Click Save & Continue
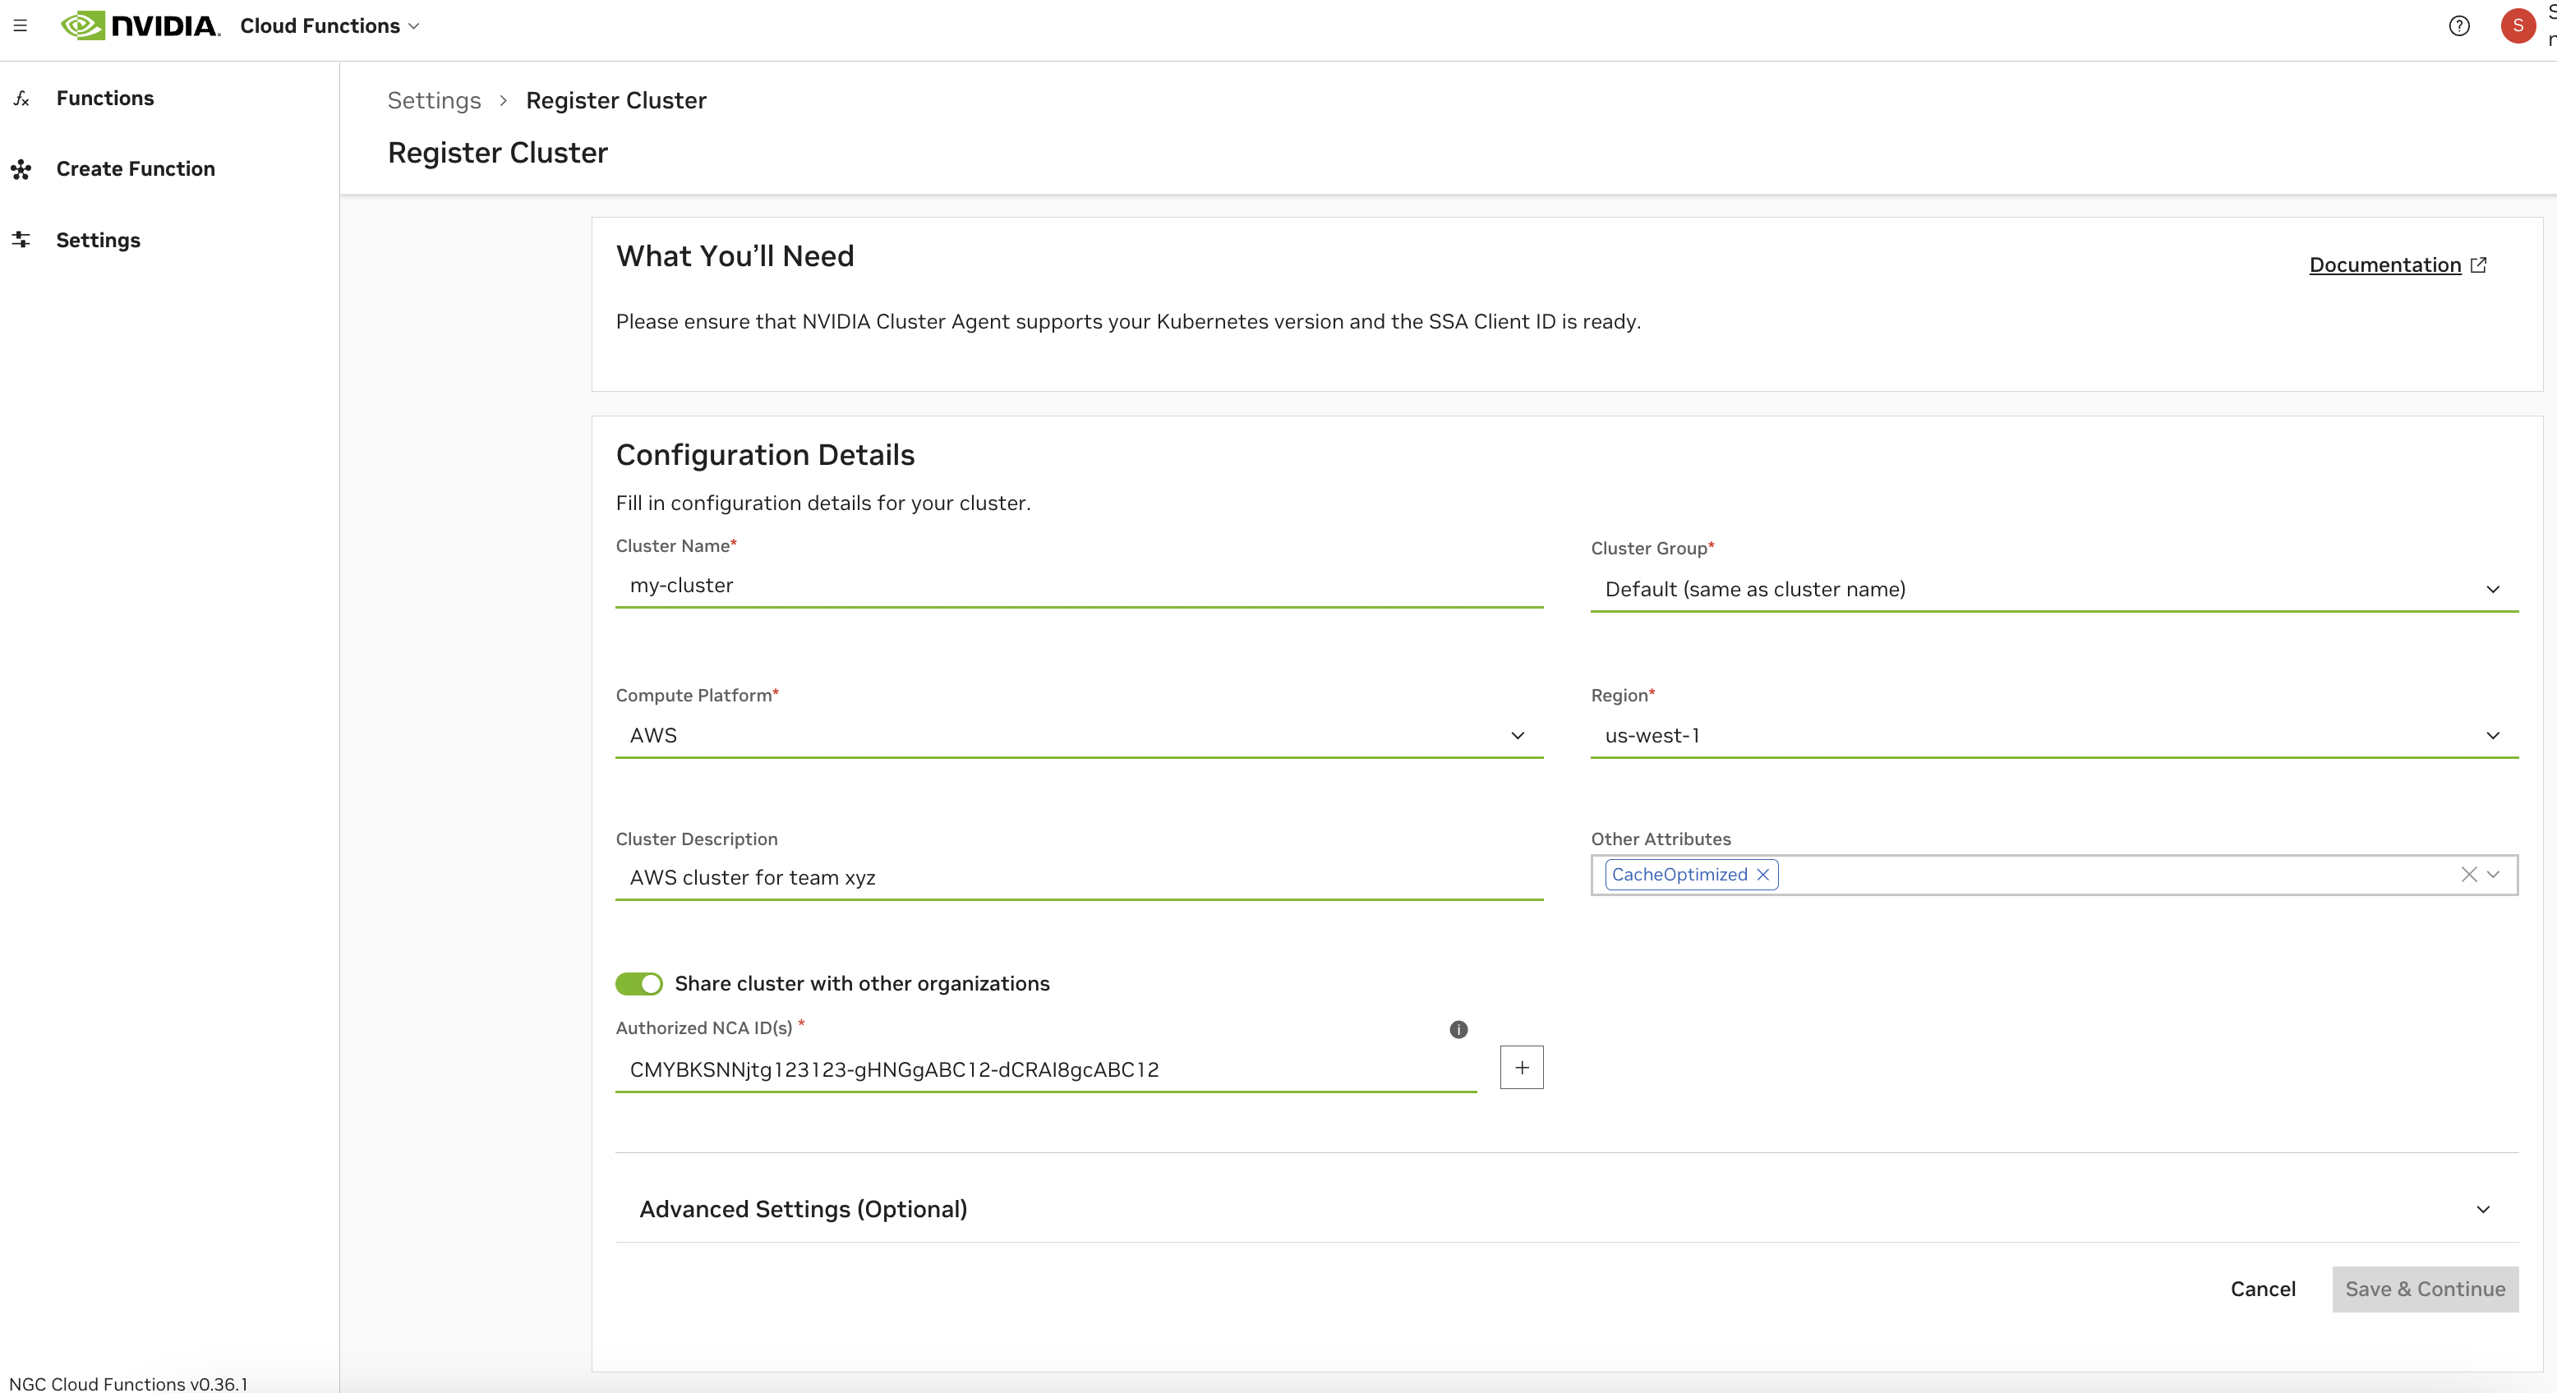The width and height of the screenshot is (2557, 1393). tap(2425, 1289)
